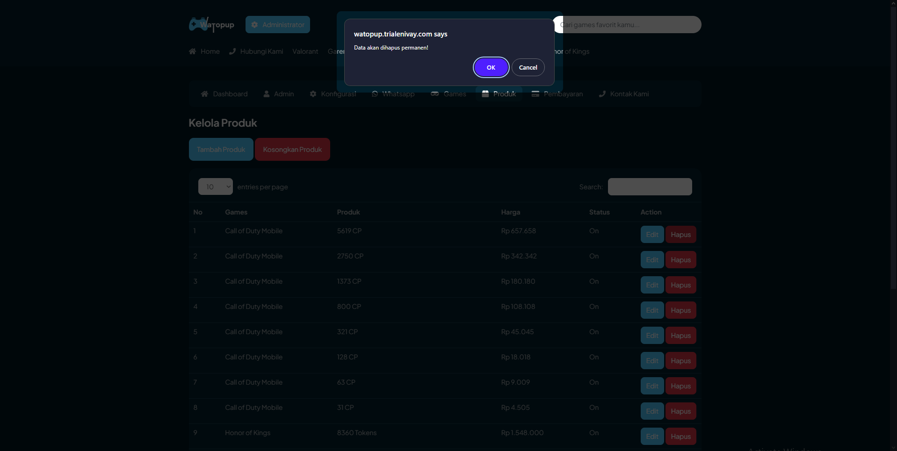Select the 8360 Tokens product cell
Viewport: 897px width, 451px height.
(x=356, y=433)
